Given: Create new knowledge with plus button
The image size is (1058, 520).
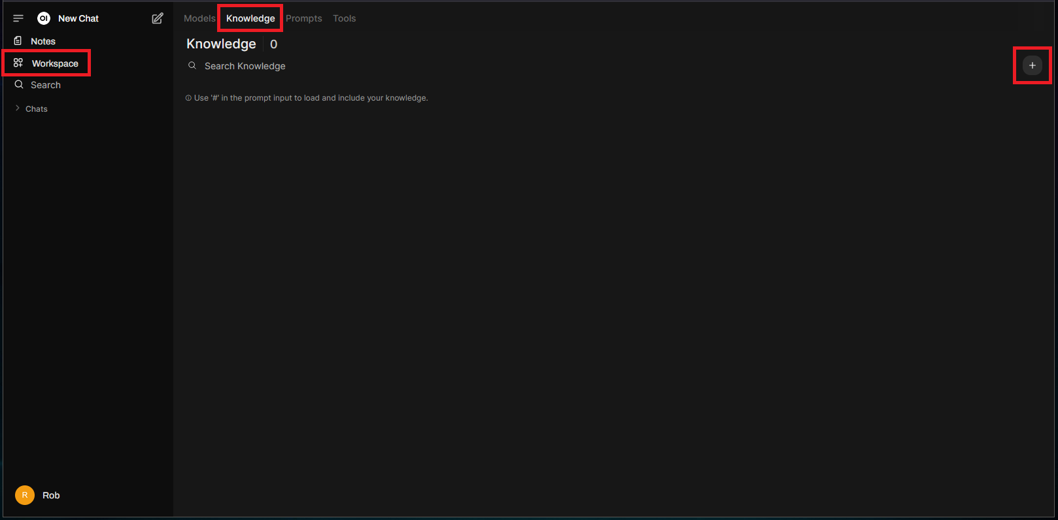Looking at the screenshot, I should (x=1032, y=65).
